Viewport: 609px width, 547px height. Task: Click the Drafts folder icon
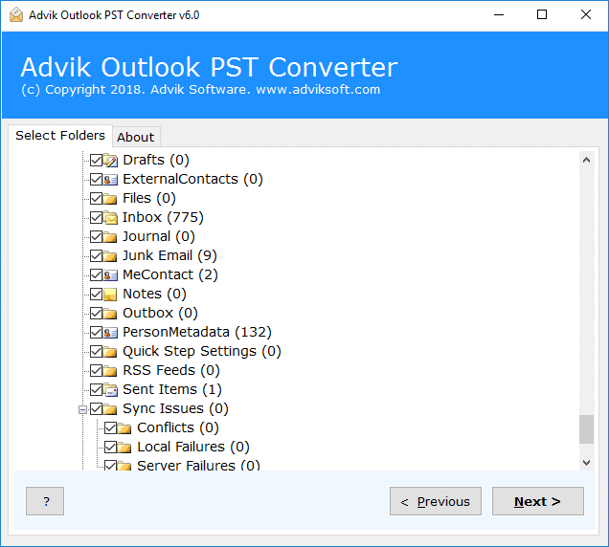110,161
